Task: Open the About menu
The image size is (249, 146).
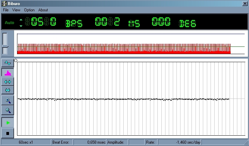Action: (43, 10)
